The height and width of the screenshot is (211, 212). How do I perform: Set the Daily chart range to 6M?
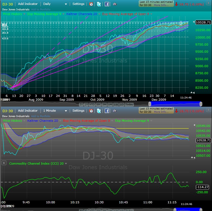(x=98, y=105)
